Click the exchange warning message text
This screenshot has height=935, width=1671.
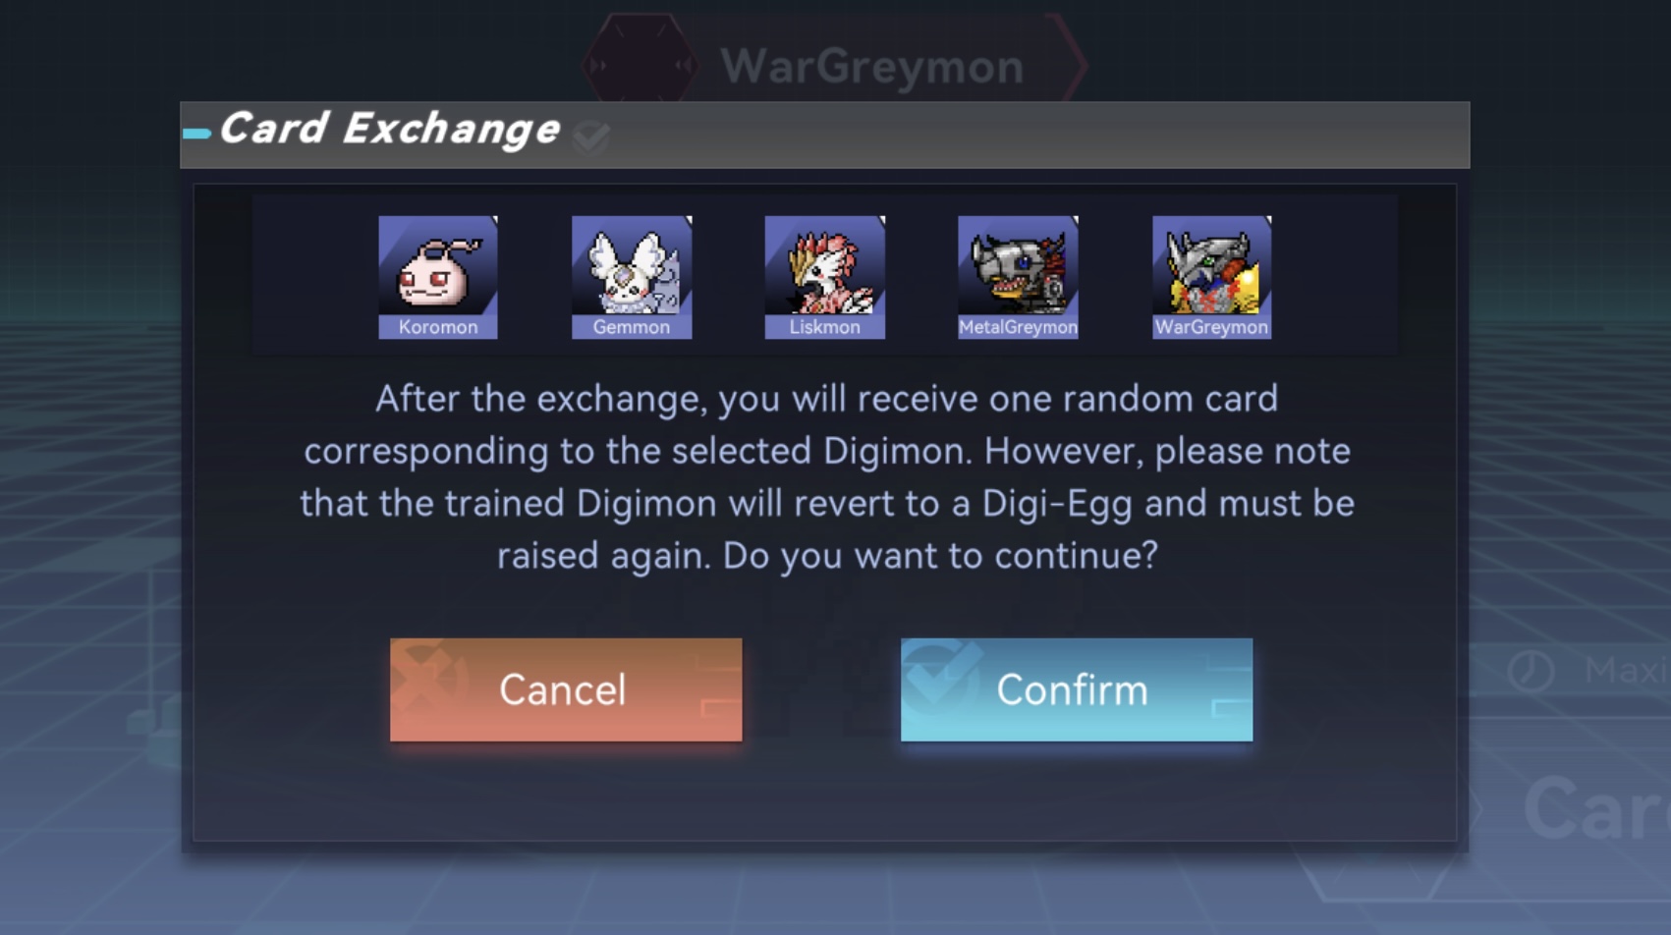click(x=827, y=477)
